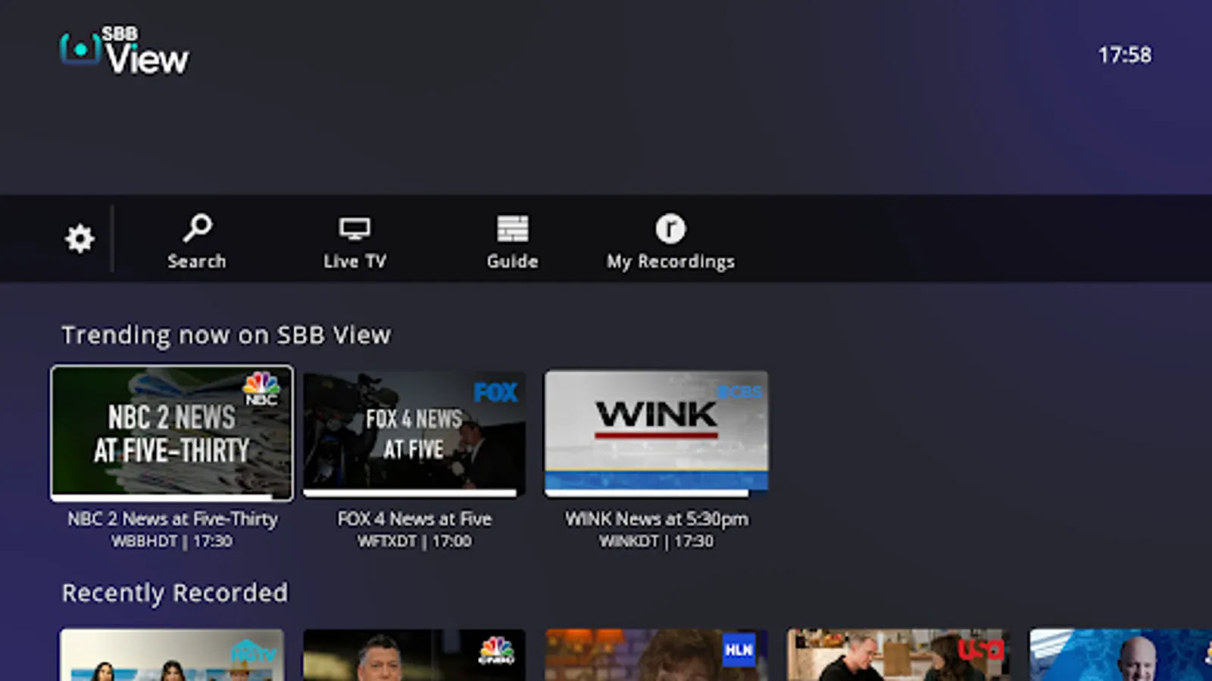Screen dimensions: 1212x681
Task: Open the recorded thumbnail with bald man on blue
Action: [x=1121, y=655]
